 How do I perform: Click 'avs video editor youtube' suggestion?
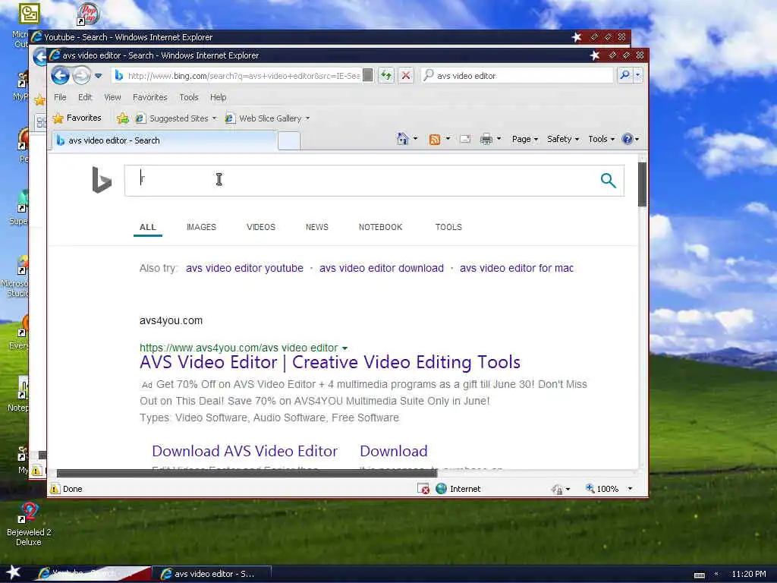[244, 268]
